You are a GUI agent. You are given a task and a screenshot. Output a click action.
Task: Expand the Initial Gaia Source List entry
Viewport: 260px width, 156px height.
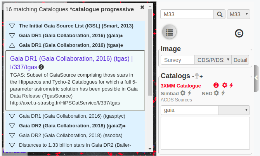12,26
